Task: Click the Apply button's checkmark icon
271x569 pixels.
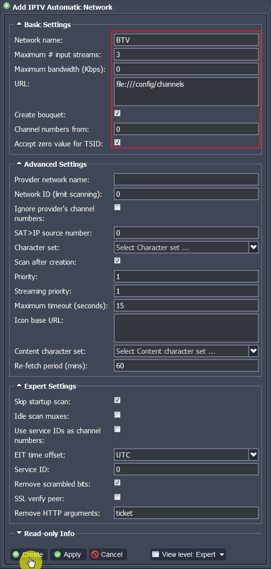Action: click(57, 554)
